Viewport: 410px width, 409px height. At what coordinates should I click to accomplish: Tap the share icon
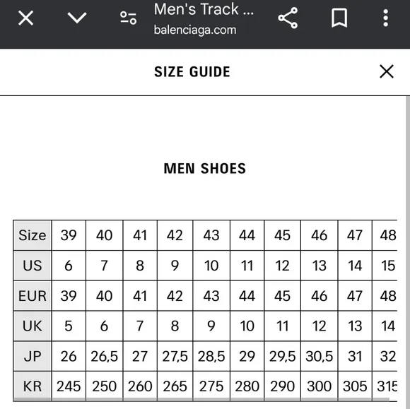tap(288, 18)
